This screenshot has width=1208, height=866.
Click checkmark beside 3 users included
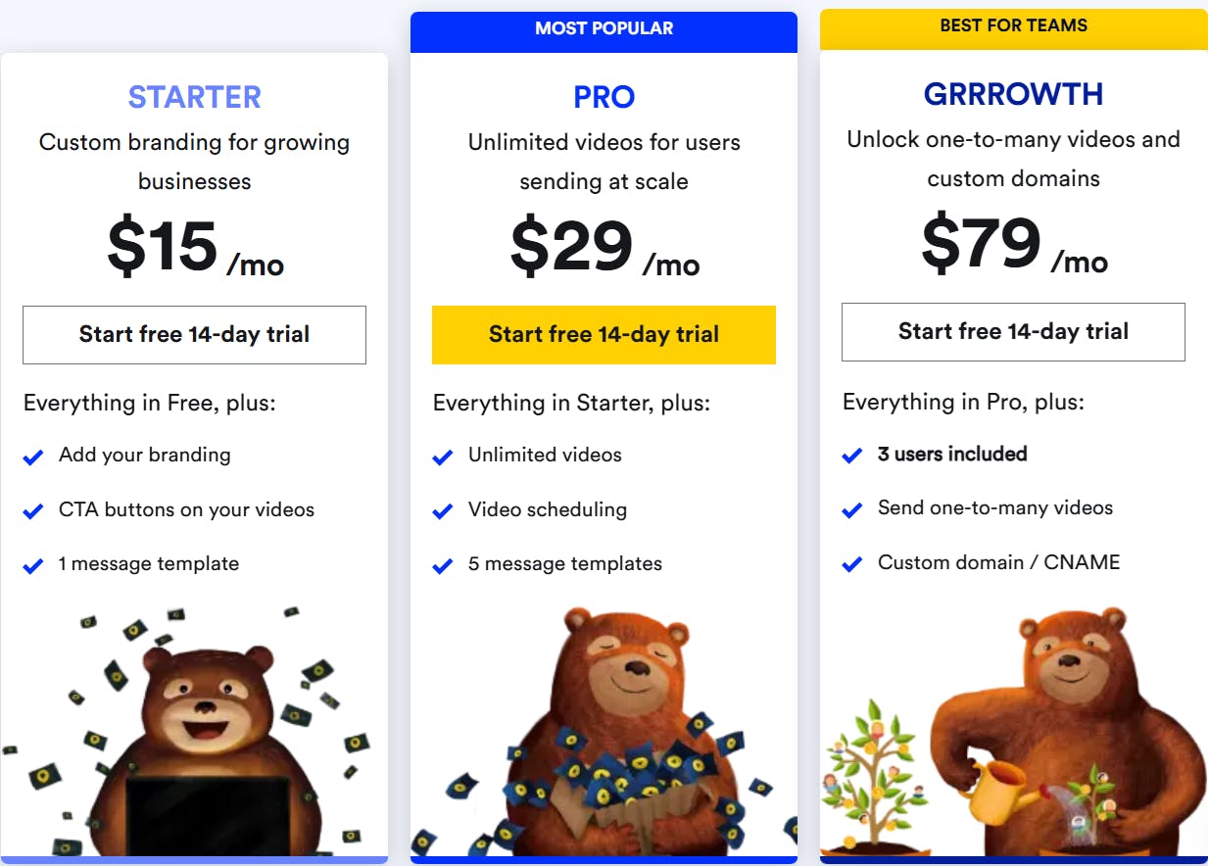(x=852, y=456)
